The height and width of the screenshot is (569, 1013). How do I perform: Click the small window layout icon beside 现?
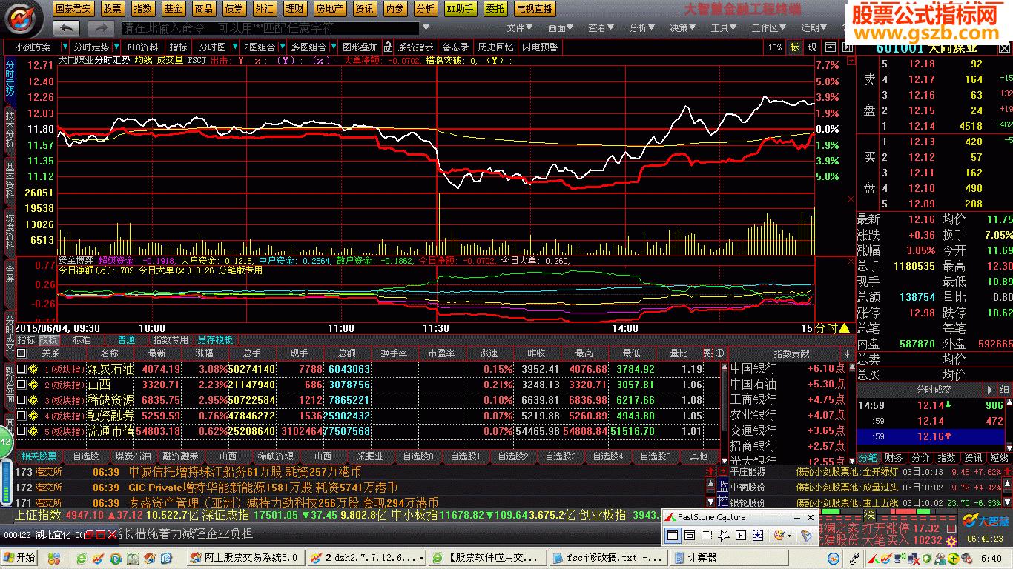click(x=830, y=47)
